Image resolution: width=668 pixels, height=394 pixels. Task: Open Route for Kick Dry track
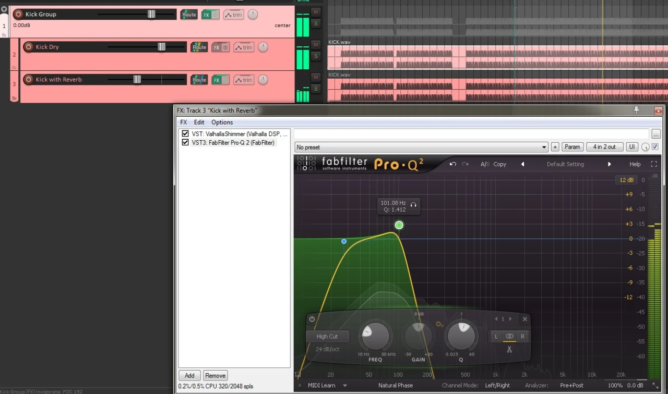pos(199,47)
